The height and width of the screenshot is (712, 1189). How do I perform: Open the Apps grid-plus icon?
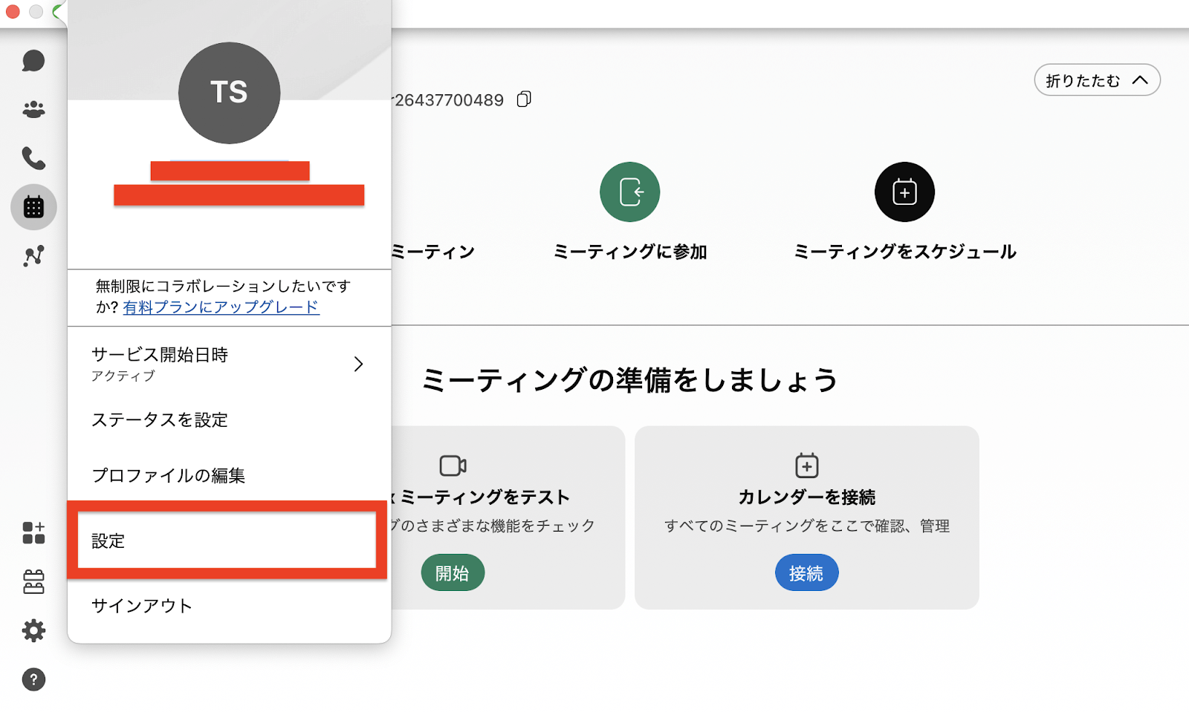33,532
